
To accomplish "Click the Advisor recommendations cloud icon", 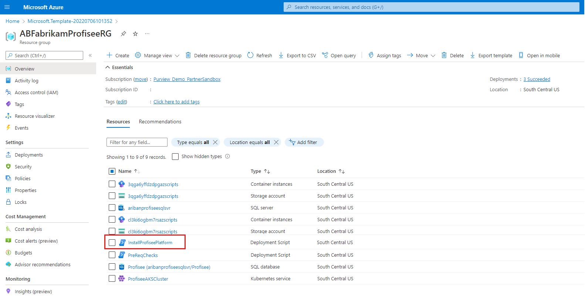I will pyautogui.click(x=8, y=264).
